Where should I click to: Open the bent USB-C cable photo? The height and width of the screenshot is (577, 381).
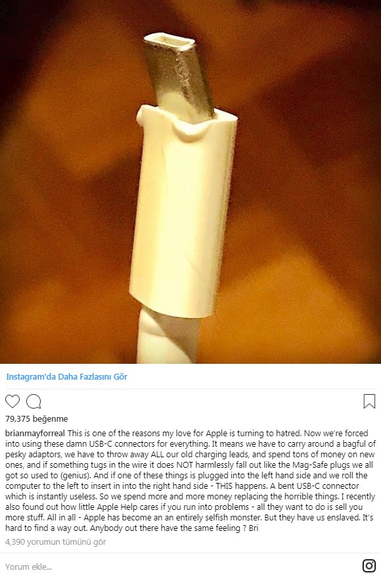pos(190,182)
